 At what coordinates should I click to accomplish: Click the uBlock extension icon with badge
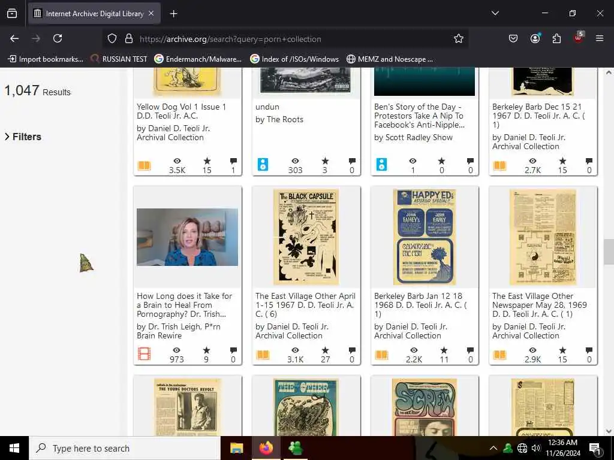point(579,38)
